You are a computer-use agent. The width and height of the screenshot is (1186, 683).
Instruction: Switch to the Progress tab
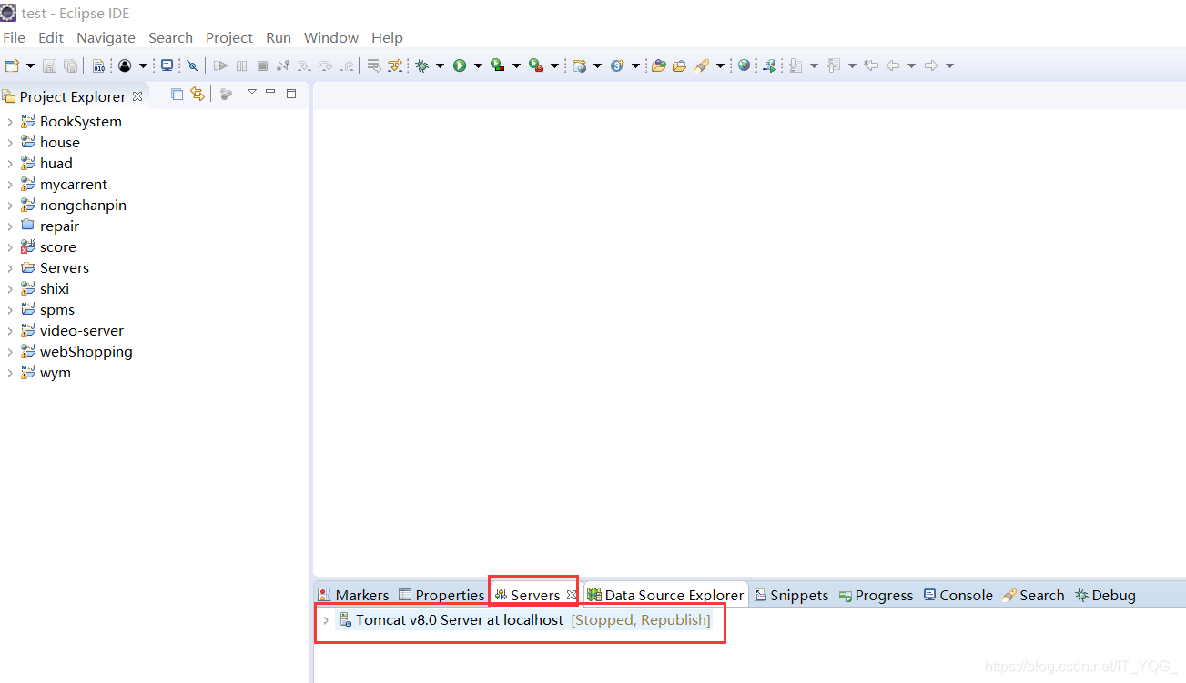pos(876,595)
